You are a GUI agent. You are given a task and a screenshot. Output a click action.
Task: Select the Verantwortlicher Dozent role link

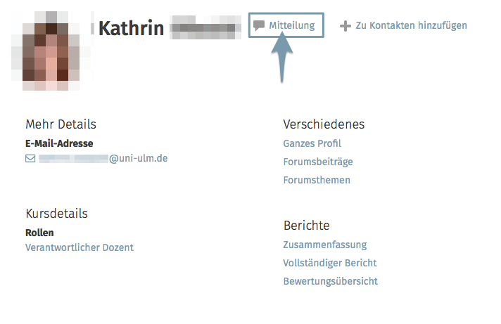(80, 247)
